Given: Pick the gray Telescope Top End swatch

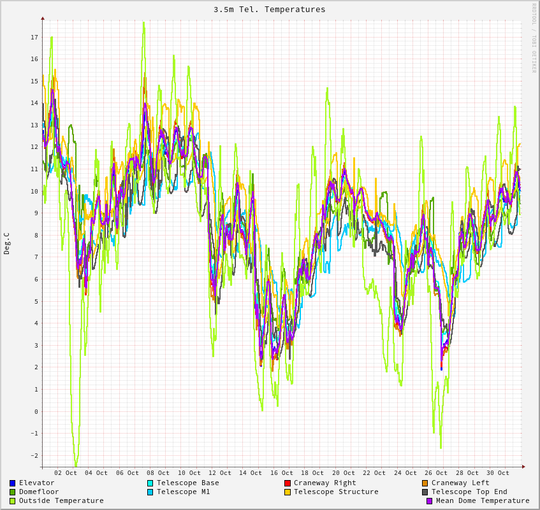Looking at the screenshot, I should [x=425, y=492].
